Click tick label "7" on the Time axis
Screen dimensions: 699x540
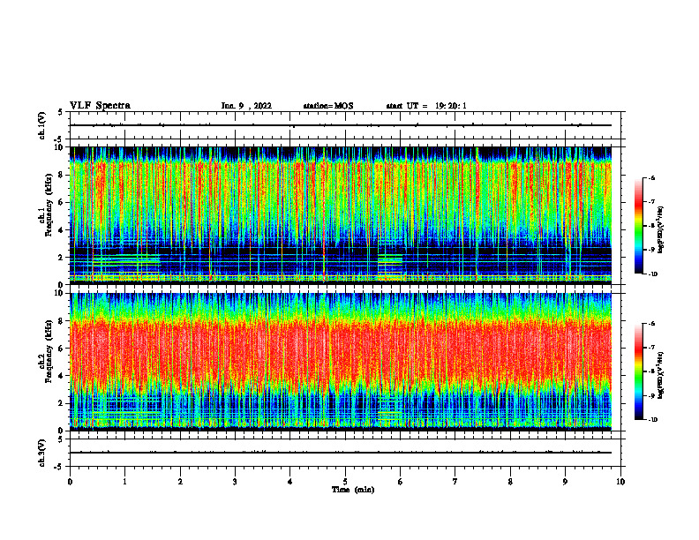coord(455,482)
